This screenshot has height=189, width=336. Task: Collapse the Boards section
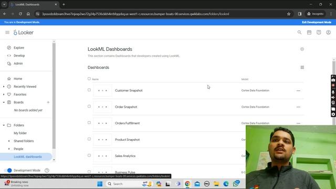[4, 102]
